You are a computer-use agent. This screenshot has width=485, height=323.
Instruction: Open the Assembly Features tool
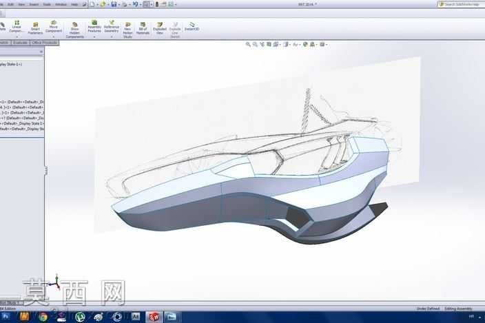(94, 27)
